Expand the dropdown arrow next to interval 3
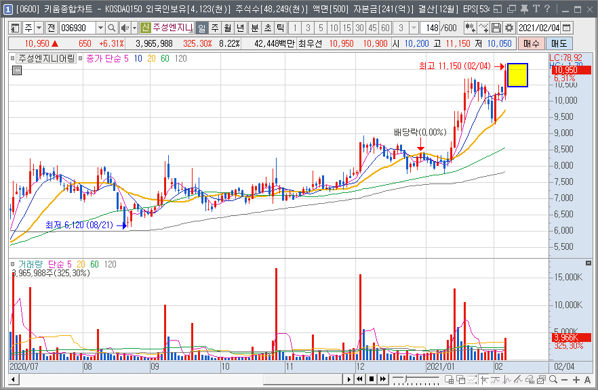The image size is (598, 390). [414, 28]
